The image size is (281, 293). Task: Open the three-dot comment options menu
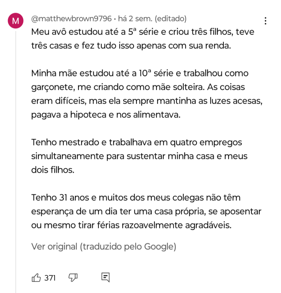[266, 21]
